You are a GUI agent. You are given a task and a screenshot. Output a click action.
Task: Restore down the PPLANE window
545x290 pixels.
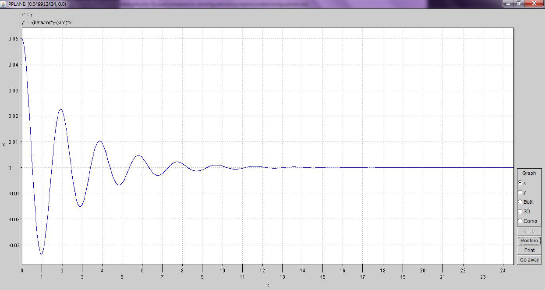(x=519, y=4)
